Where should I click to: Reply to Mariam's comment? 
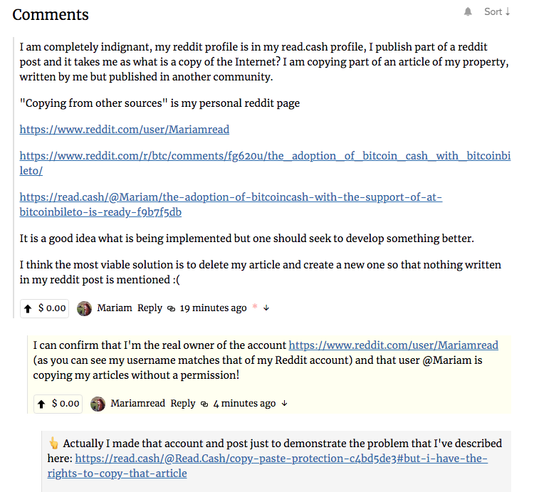click(x=150, y=308)
